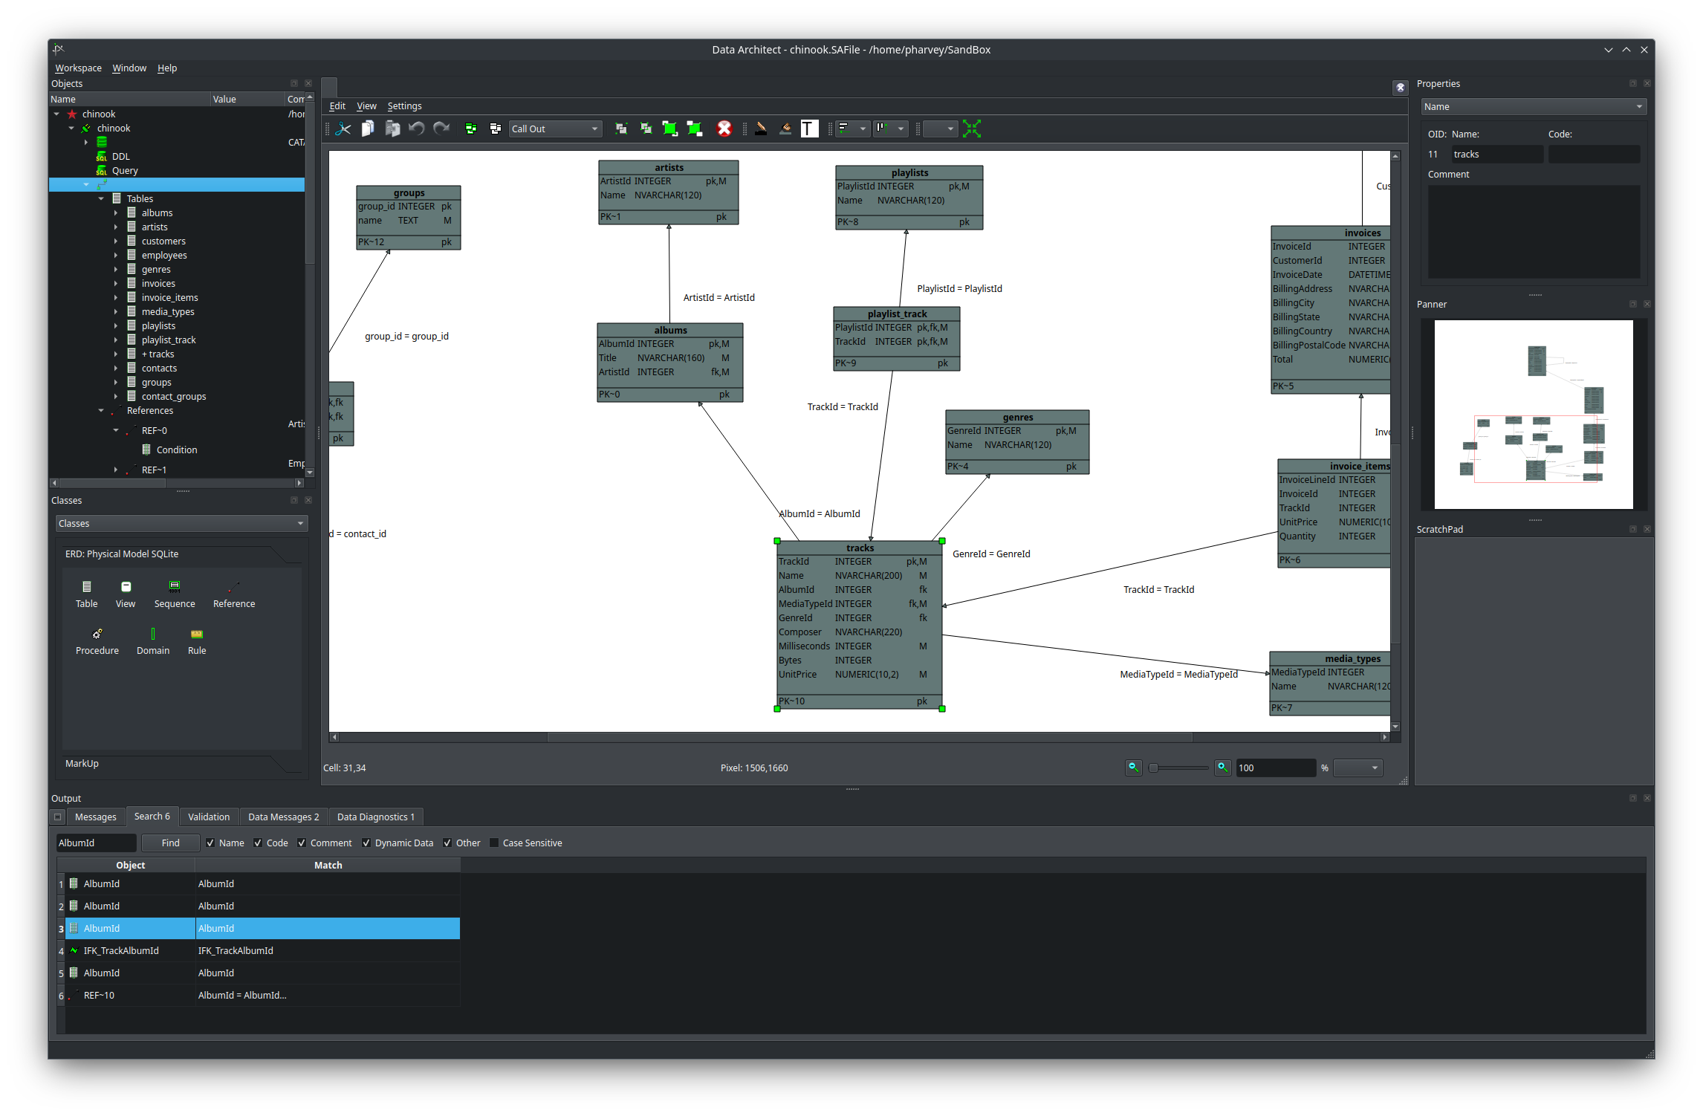Toggle the Dynamic Data checkbox
Viewport: 1703px width, 1116px height.
pyautogui.click(x=366, y=843)
